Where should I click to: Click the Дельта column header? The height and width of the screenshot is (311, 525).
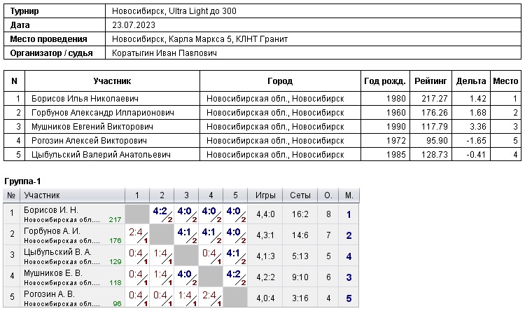[x=470, y=81]
